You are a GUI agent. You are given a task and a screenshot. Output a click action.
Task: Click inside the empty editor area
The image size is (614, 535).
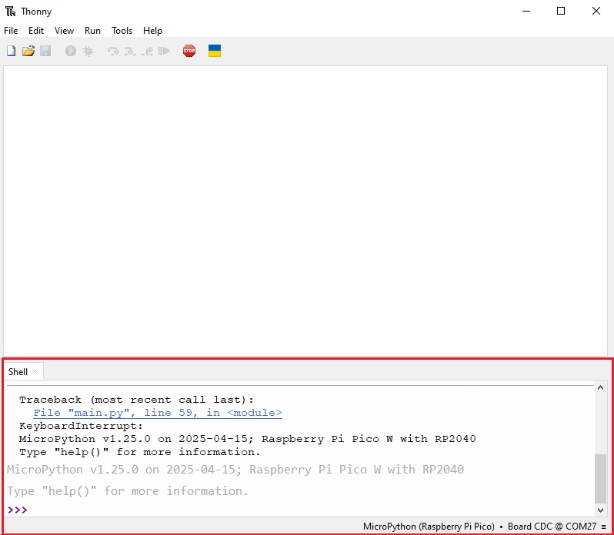coord(305,211)
